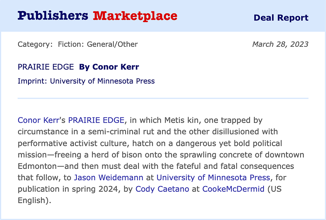The image size is (326, 220).
Task: Follow University of Minnesota Press link in paragraph
Action: point(213,178)
